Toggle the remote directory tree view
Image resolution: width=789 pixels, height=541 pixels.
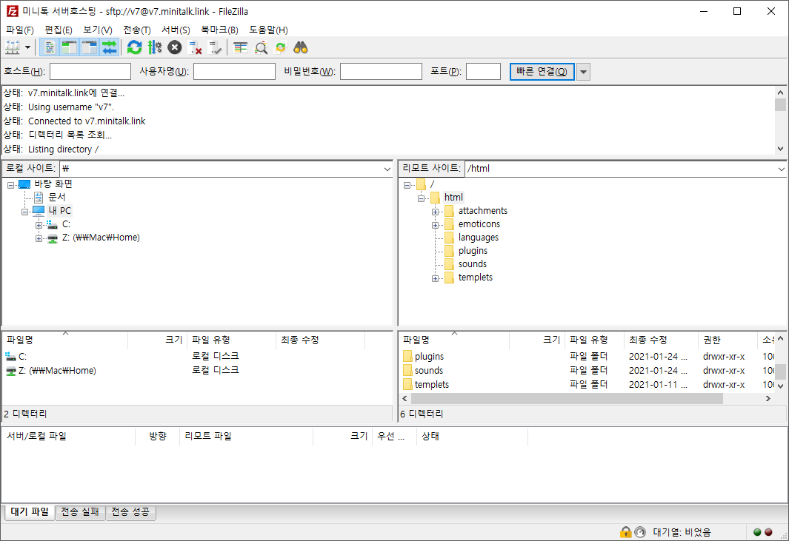[x=89, y=48]
